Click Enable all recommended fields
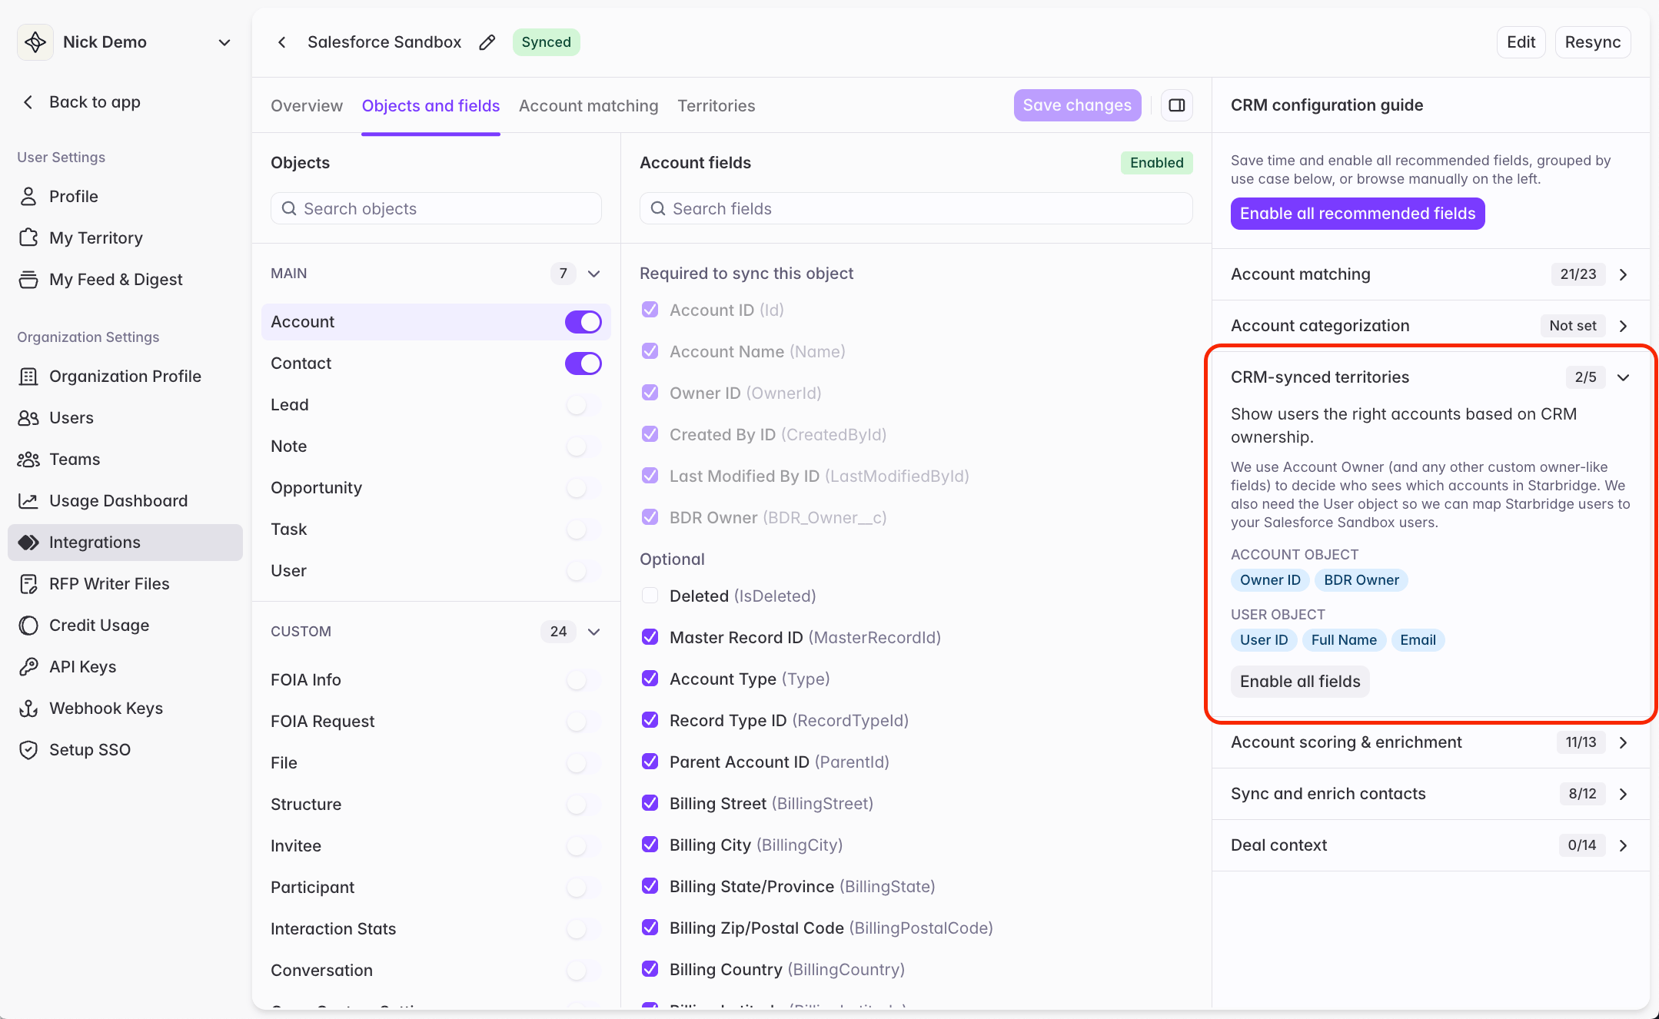This screenshot has width=1659, height=1019. (1358, 214)
